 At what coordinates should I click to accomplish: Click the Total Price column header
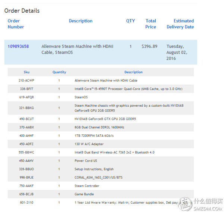151,24
